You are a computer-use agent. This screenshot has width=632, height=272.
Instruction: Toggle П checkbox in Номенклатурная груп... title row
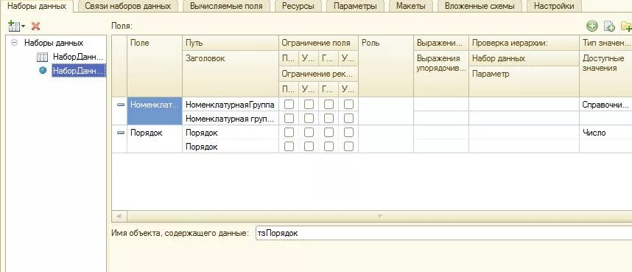[289, 119]
